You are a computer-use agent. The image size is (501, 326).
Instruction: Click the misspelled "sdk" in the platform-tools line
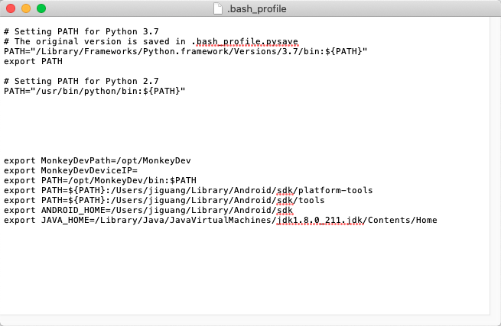tap(285, 190)
